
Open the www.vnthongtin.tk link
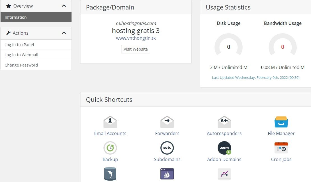[x=136, y=38]
